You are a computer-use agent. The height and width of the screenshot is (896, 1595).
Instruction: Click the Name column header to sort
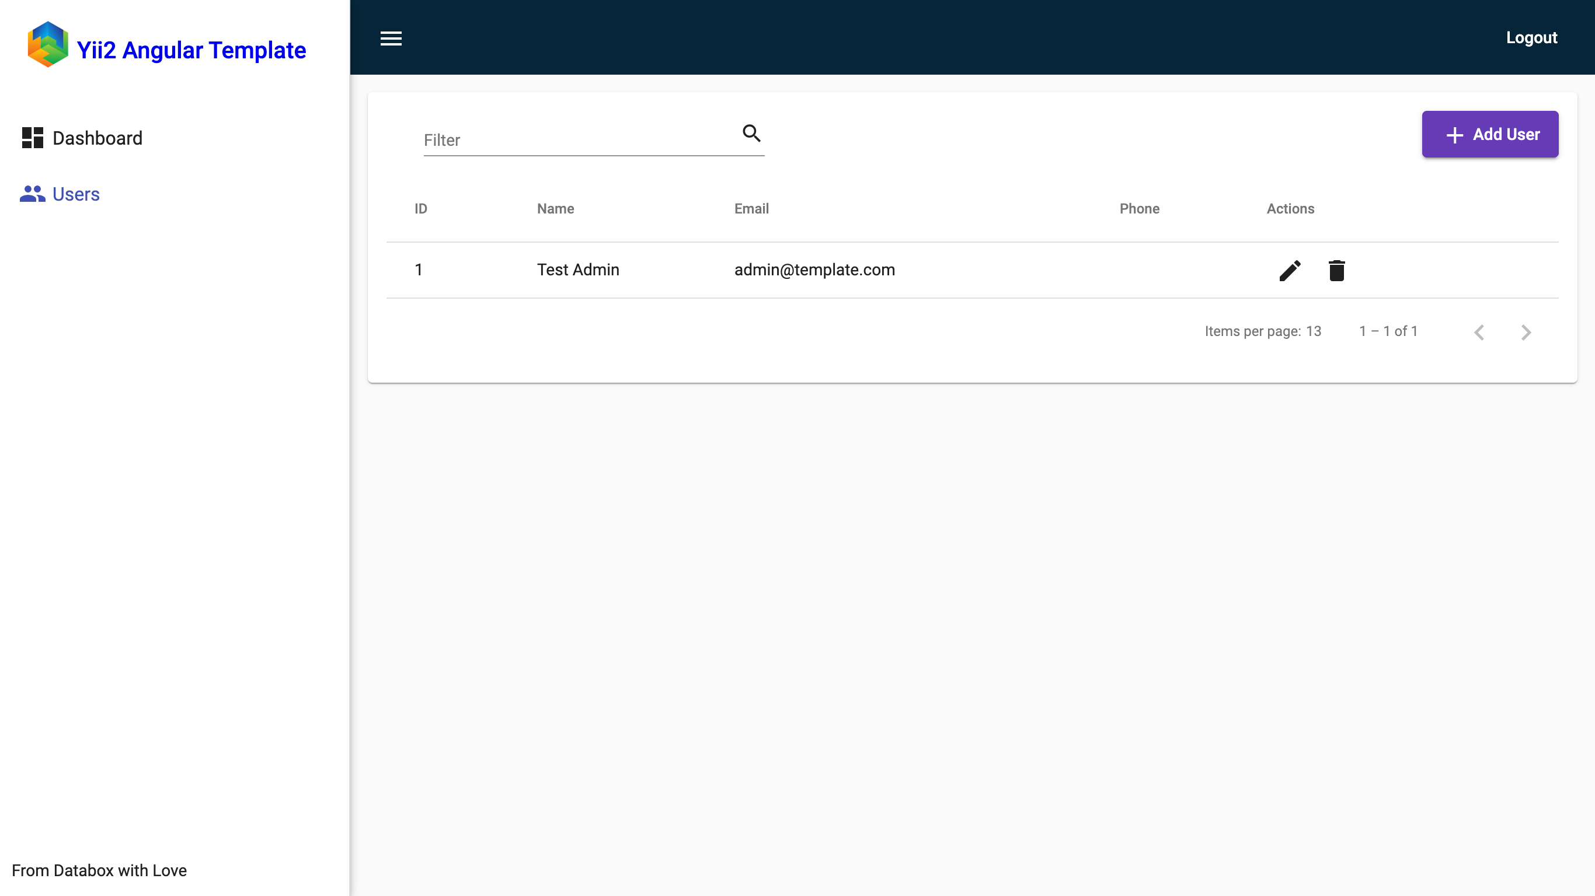pos(555,208)
